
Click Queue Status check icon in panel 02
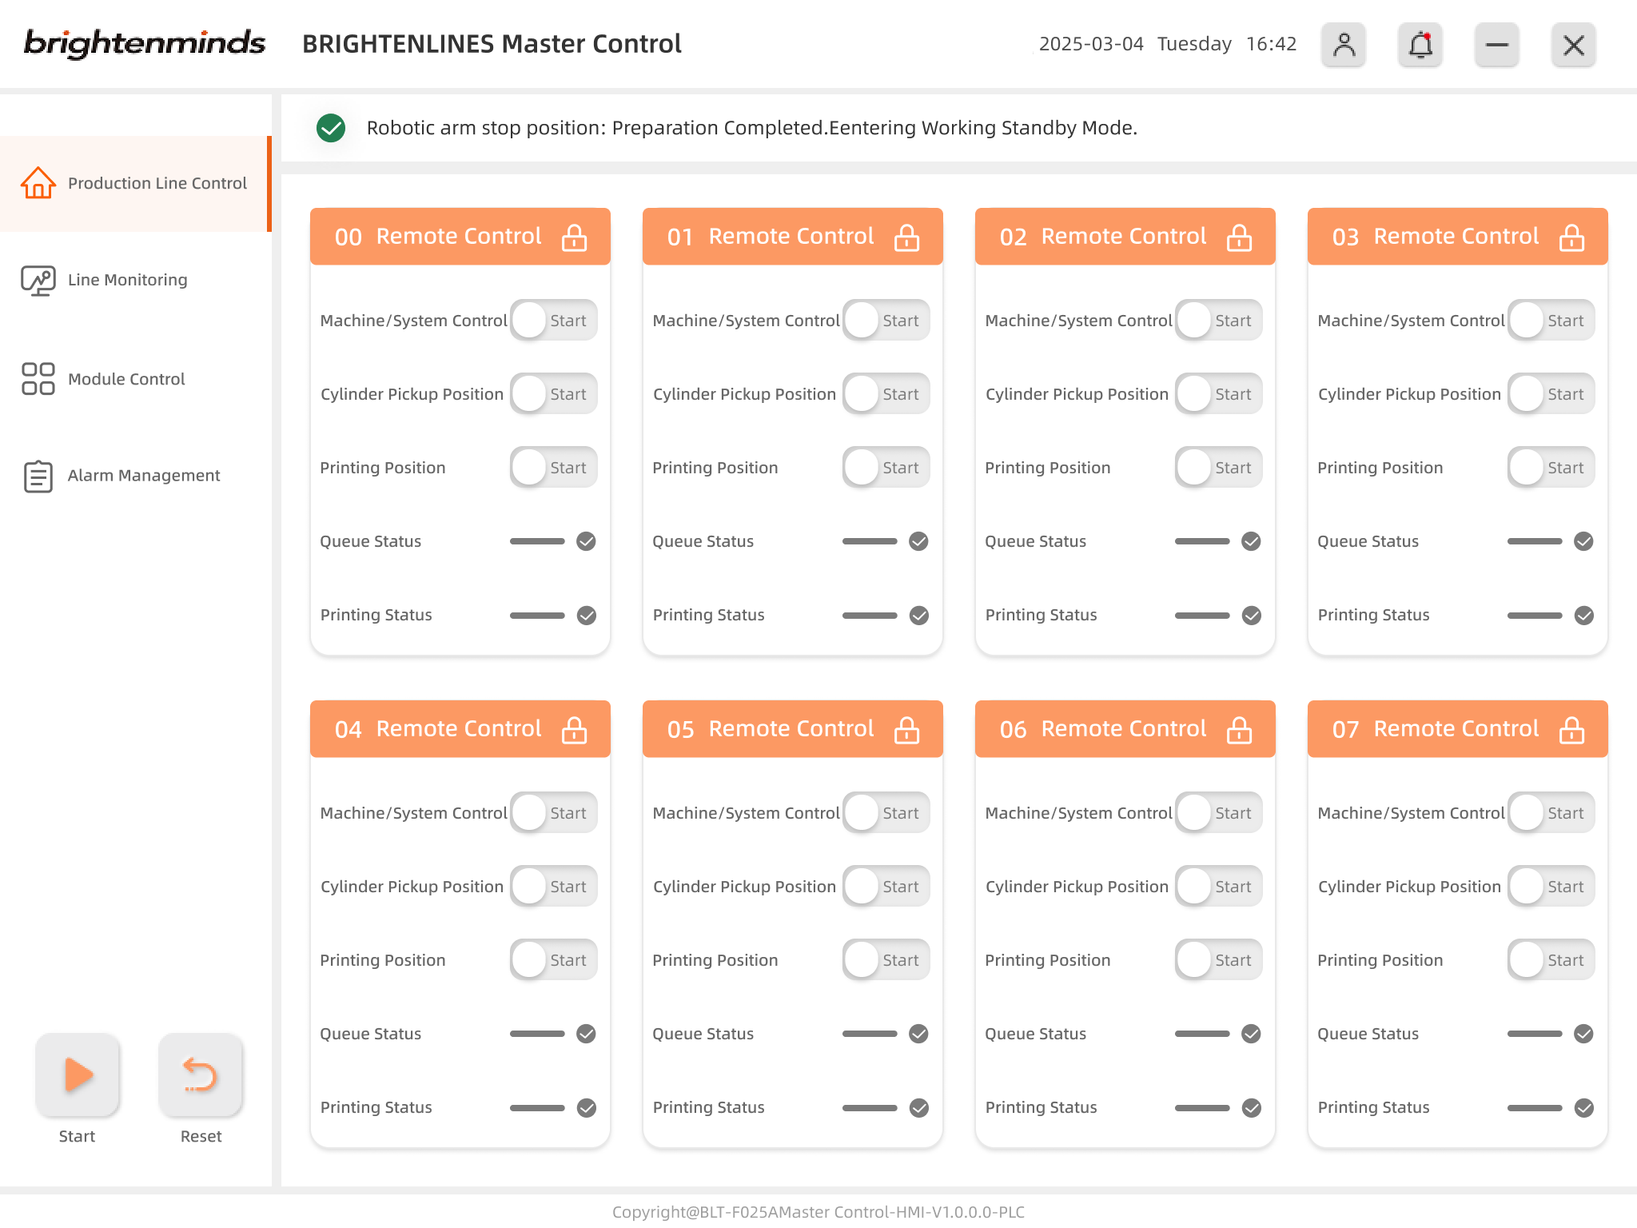pyautogui.click(x=1251, y=541)
